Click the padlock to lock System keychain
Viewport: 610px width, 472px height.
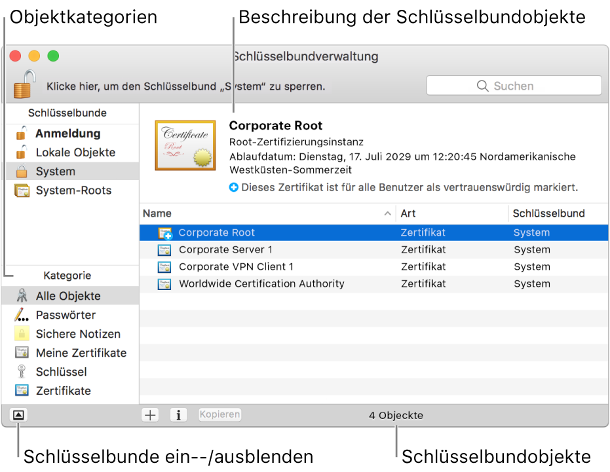pyautogui.click(x=24, y=84)
